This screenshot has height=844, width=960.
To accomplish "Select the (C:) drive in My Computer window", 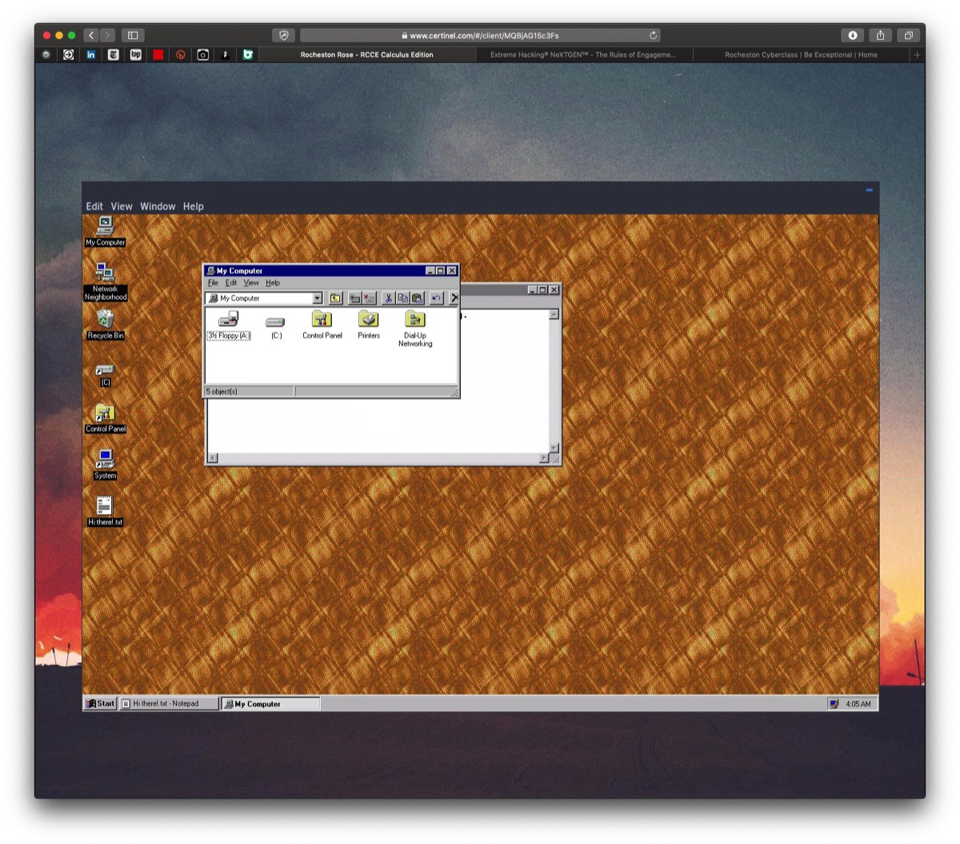I will (x=276, y=326).
